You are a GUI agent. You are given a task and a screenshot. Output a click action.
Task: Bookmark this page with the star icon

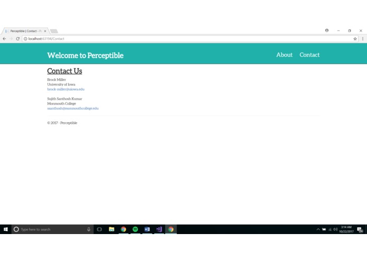click(x=355, y=39)
